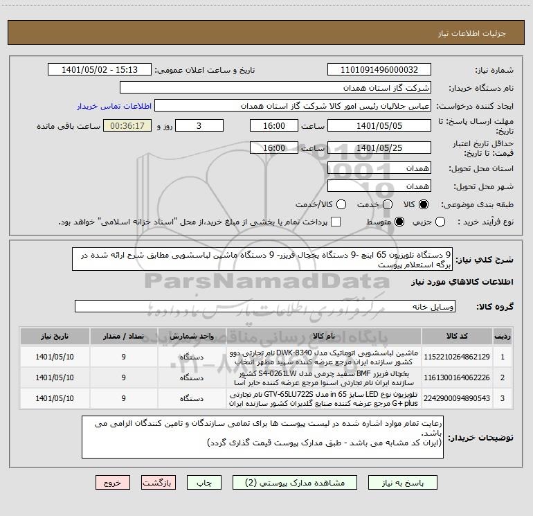Click the تعداد / مقدار column header
The image size is (533, 516).
click(x=123, y=337)
